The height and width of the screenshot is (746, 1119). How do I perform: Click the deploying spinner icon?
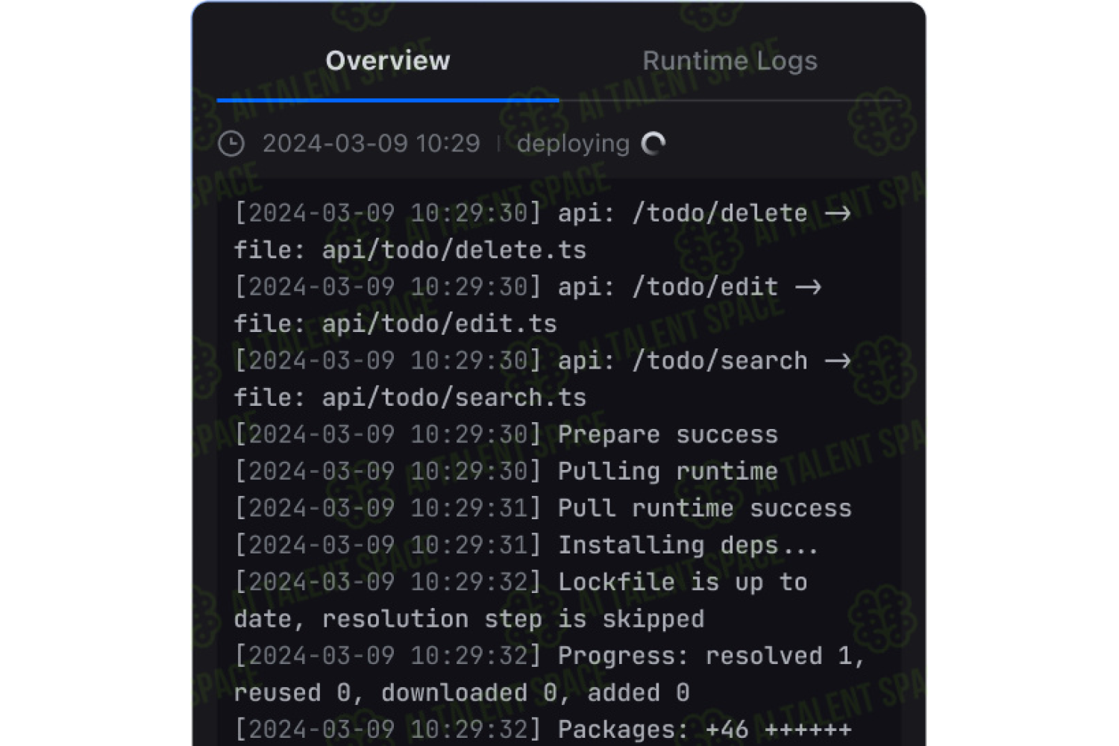pyautogui.click(x=653, y=143)
